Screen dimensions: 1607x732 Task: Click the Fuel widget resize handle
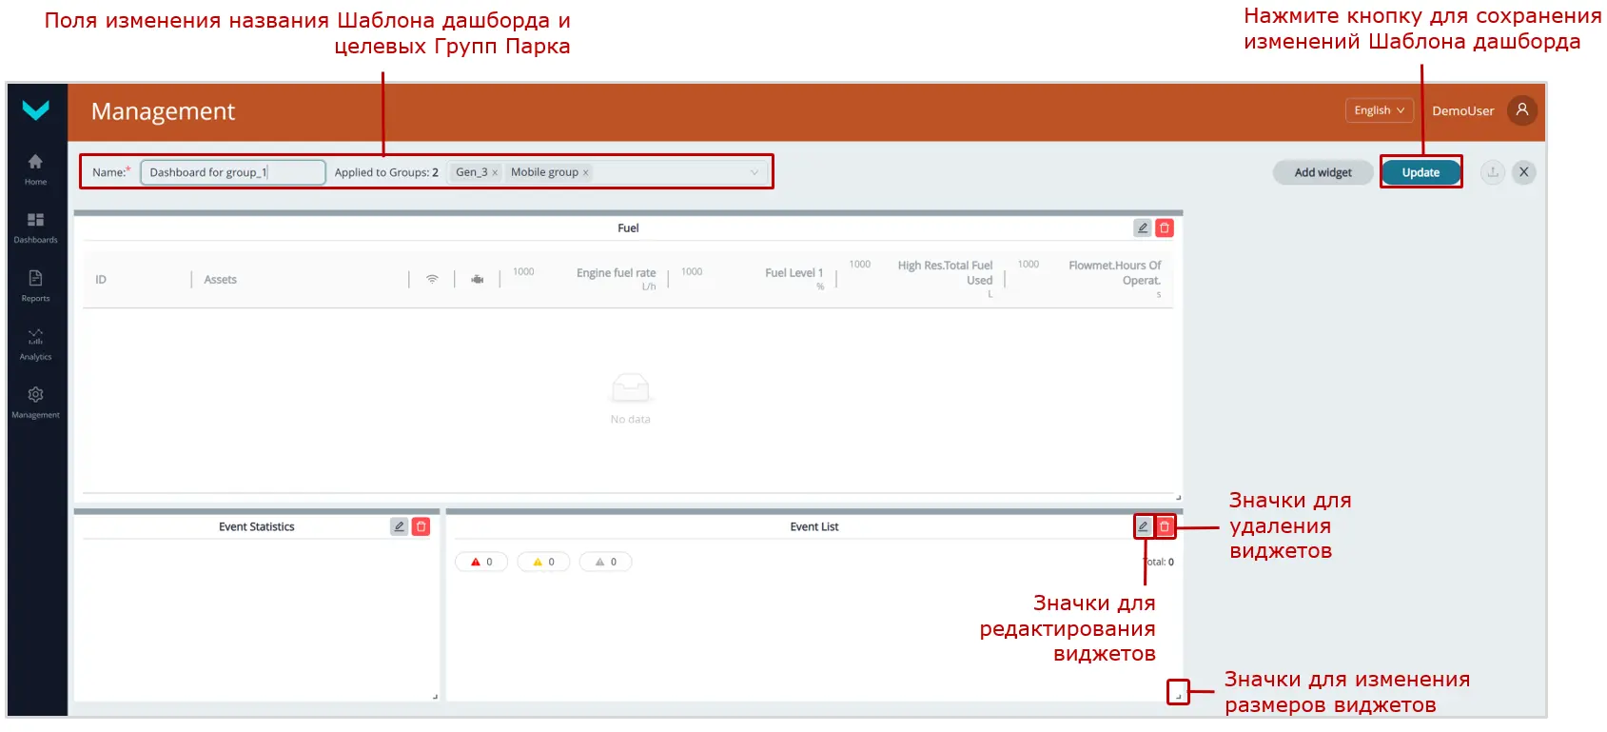1178,497
